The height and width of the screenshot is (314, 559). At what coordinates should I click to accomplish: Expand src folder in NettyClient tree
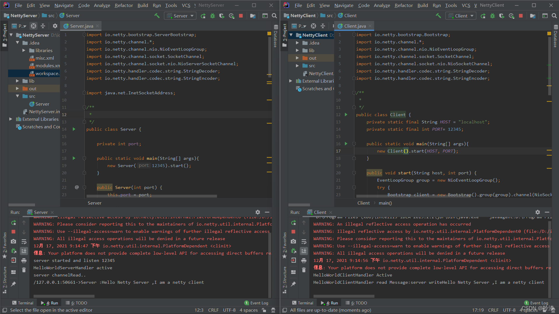point(297,65)
